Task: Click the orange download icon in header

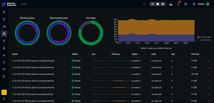Action: point(144,4)
